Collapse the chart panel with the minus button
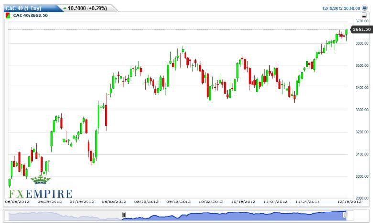Image resolution: width=373 pixels, height=223 pixels. pos(364,15)
